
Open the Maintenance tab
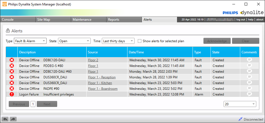click(82, 20)
